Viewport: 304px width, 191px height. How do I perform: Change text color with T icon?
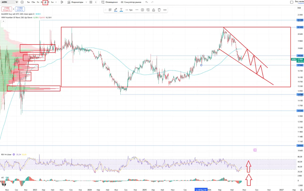(x=121, y=10)
